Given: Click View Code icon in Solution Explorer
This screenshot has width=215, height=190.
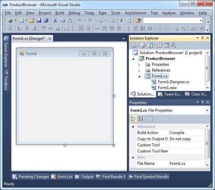Looking at the screenshot, I should 159,45.
